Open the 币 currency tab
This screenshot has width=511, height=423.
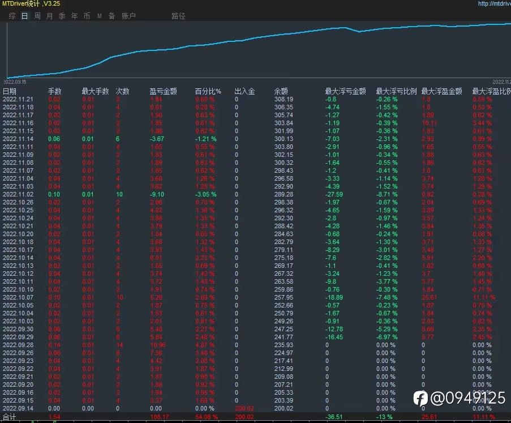[x=87, y=16]
